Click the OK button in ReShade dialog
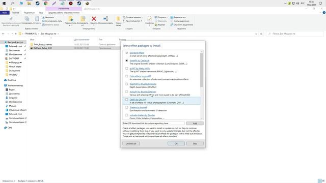The width and height of the screenshot is (326, 183). tap(176, 143)
